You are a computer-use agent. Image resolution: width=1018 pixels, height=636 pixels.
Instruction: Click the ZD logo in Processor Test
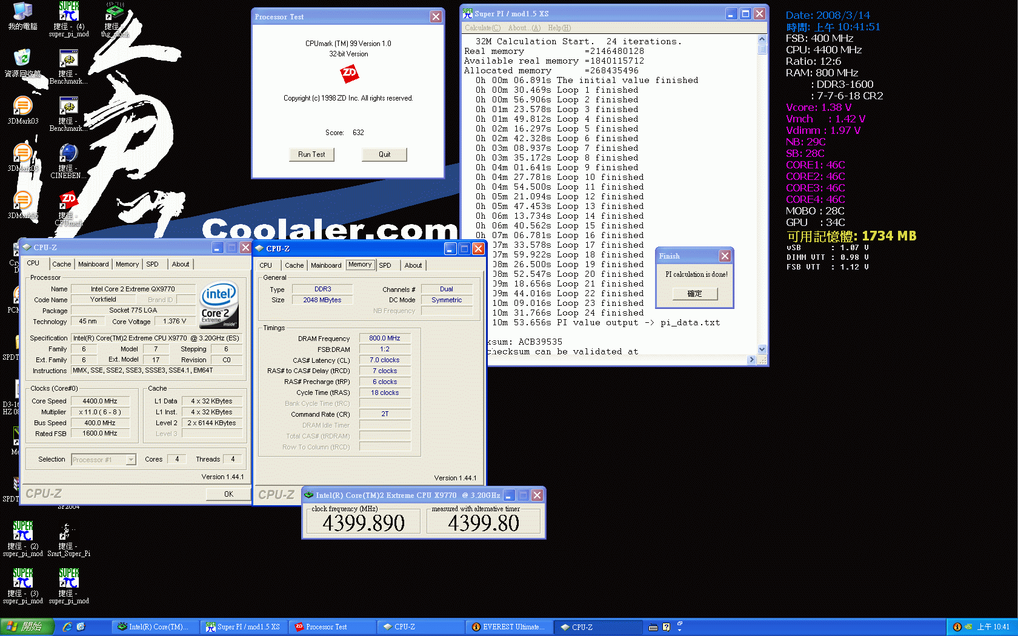tap(349, 74)
